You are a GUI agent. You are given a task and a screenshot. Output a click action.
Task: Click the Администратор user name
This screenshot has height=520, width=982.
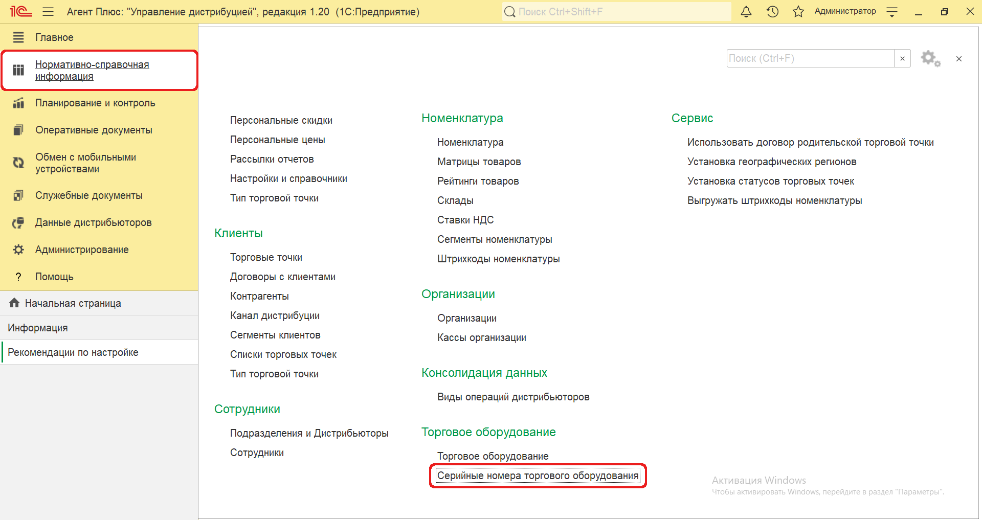click(x=845, y=11)
